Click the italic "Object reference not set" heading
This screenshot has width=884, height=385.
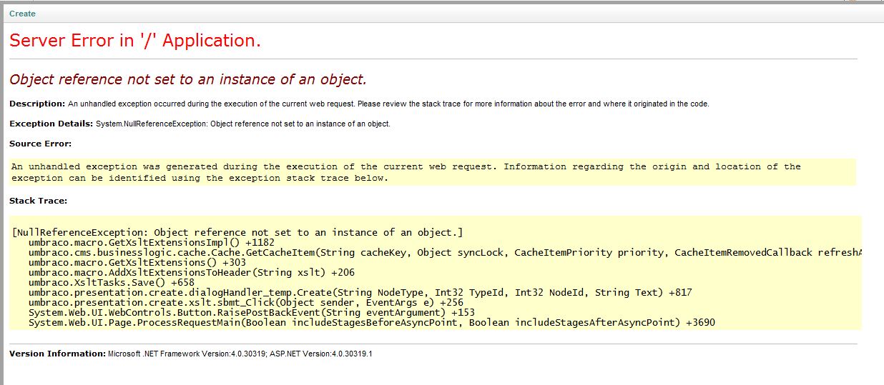click(188, 79)
